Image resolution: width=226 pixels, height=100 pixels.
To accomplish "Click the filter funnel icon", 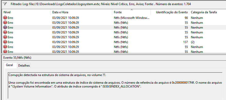I will coord(5,4).
